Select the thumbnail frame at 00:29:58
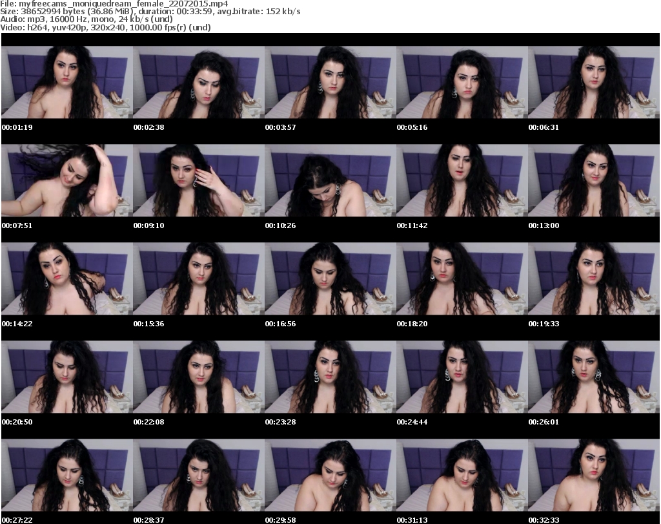 330,475
